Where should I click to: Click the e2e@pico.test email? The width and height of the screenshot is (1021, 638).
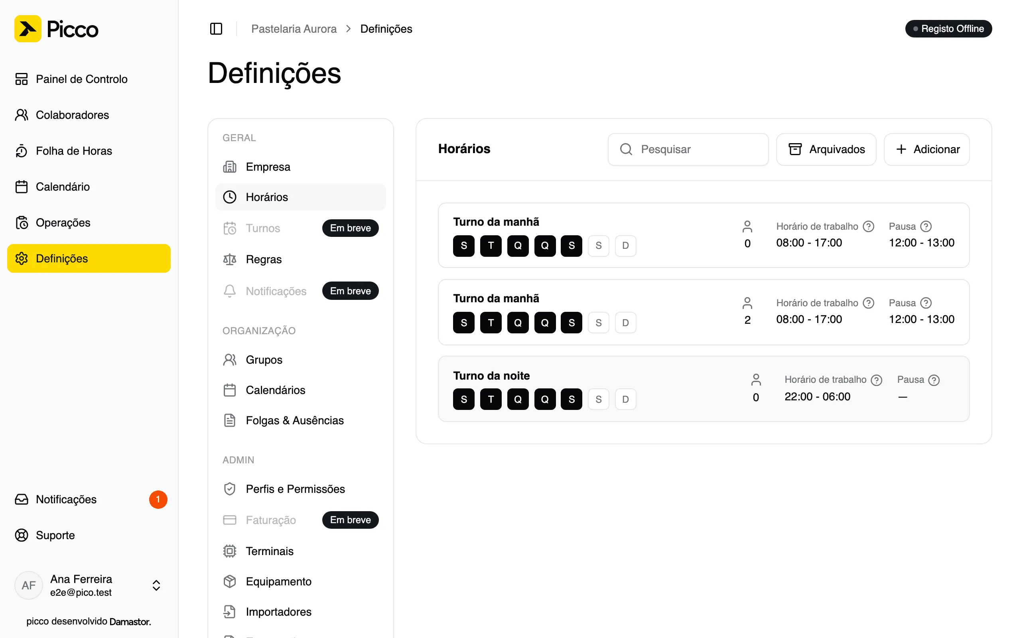[x=81, y=593]
